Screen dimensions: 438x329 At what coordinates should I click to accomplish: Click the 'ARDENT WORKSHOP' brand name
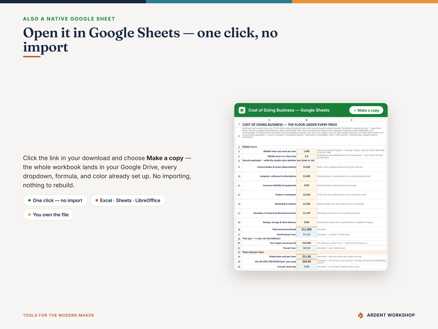coord(391,315)
